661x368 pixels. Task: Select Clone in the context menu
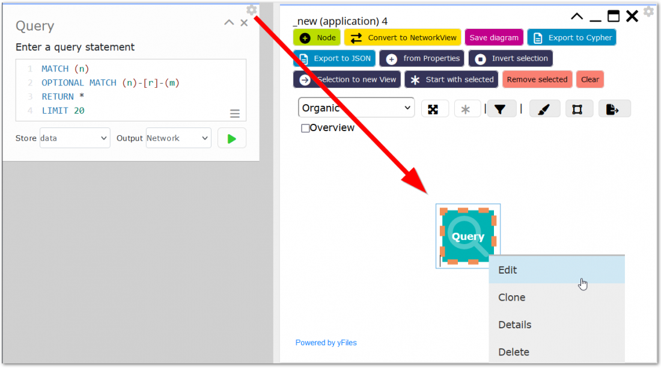pos(512,297)
